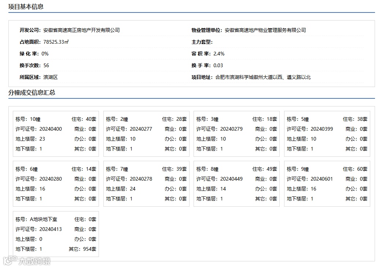Click 住宅 60套 in 9幢 card
This screenshot has width=386, height=268.
tap(355, 169)
